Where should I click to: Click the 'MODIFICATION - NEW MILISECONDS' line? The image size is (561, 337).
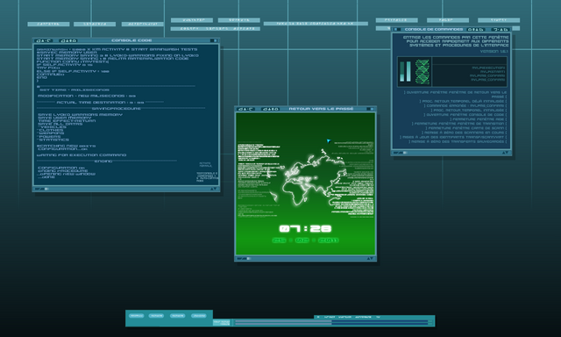87,96
